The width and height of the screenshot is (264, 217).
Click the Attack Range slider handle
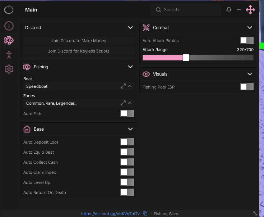[186, 58]
